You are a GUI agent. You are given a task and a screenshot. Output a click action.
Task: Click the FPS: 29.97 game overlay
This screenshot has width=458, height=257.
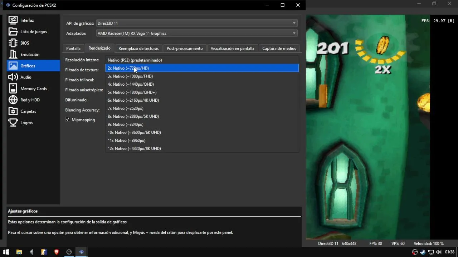[438, 21]
